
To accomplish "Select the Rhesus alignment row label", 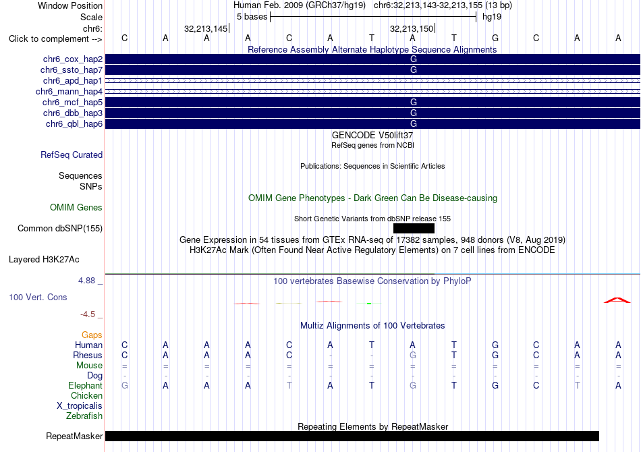I will point(88,356).
